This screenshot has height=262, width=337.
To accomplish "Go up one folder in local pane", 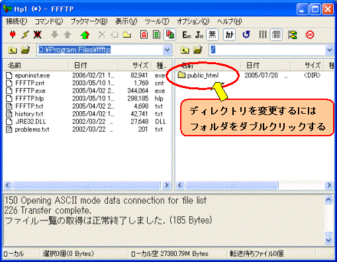I will 13,50.
